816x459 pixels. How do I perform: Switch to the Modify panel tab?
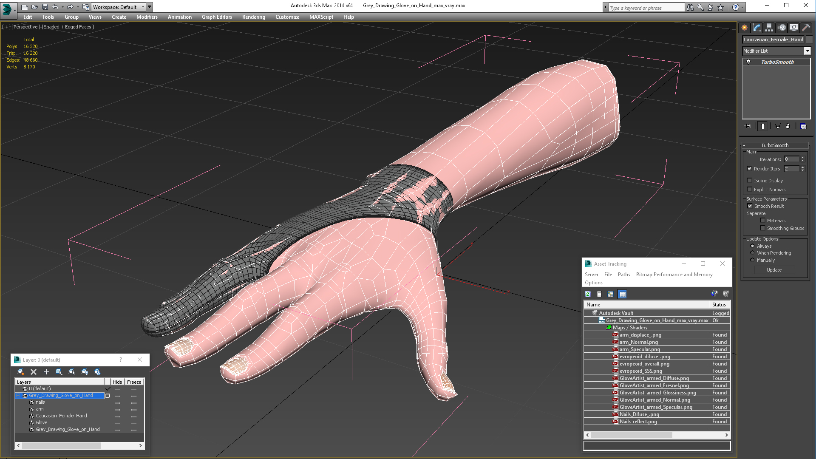click(x=757, y=28)
